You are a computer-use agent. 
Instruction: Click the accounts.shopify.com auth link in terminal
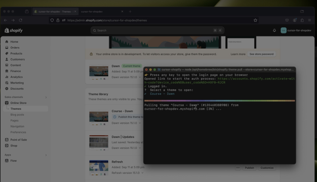220,81
